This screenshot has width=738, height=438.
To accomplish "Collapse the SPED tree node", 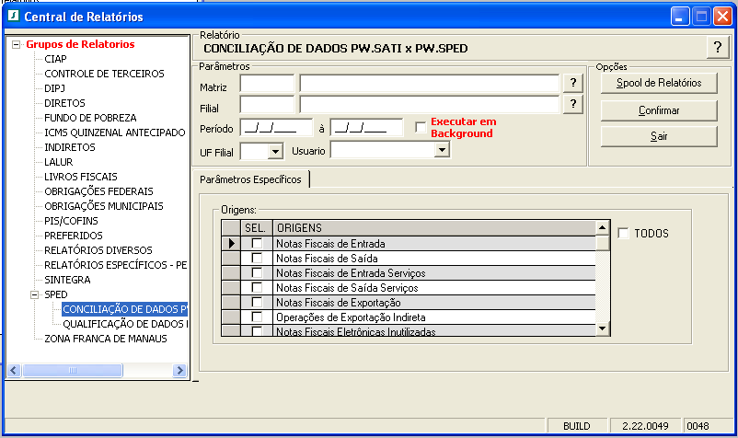I will point(34,294).
